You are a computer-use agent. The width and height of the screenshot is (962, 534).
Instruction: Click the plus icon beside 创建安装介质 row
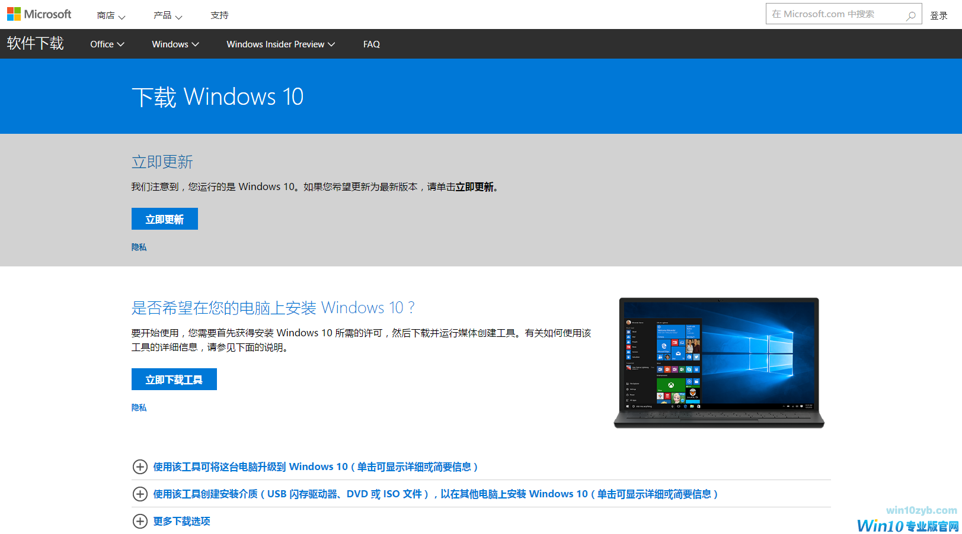[140, 494]
